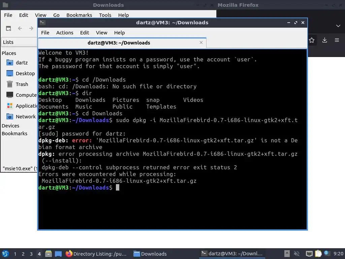Click the removable media eject tray icon

pos(287,254)
